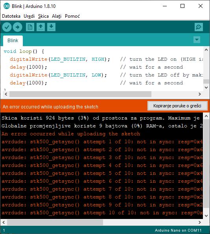The width and height of the screenshot is (210, 234).
Task: Open the Pomoć menu
Action: 72,16
